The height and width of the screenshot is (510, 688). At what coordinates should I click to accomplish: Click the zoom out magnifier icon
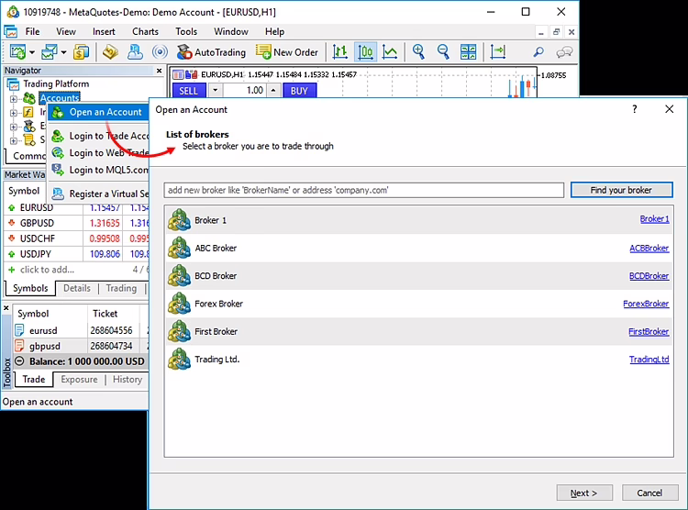coord(443,52)
